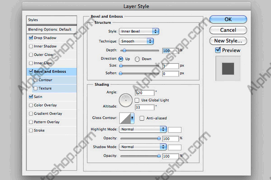This screenshot has width=271, height=180.
Task: Enable the Inner Shadow checkbox
Action: click(31, 46)
